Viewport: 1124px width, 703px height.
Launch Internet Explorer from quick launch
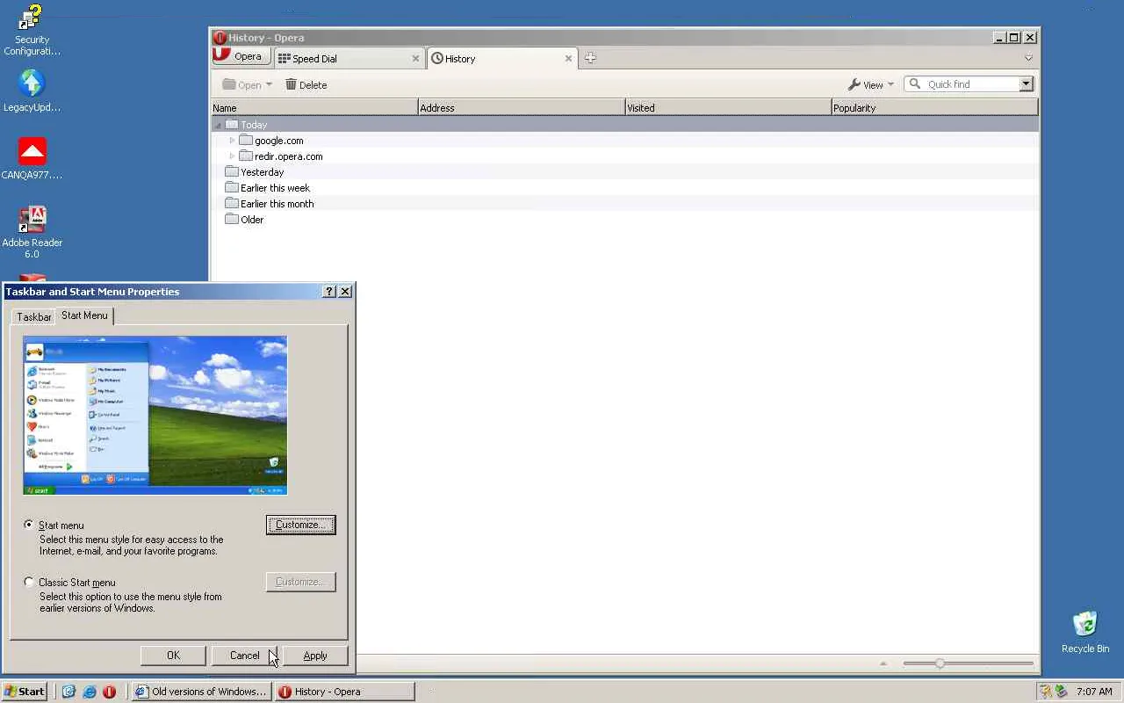[89, 692]
